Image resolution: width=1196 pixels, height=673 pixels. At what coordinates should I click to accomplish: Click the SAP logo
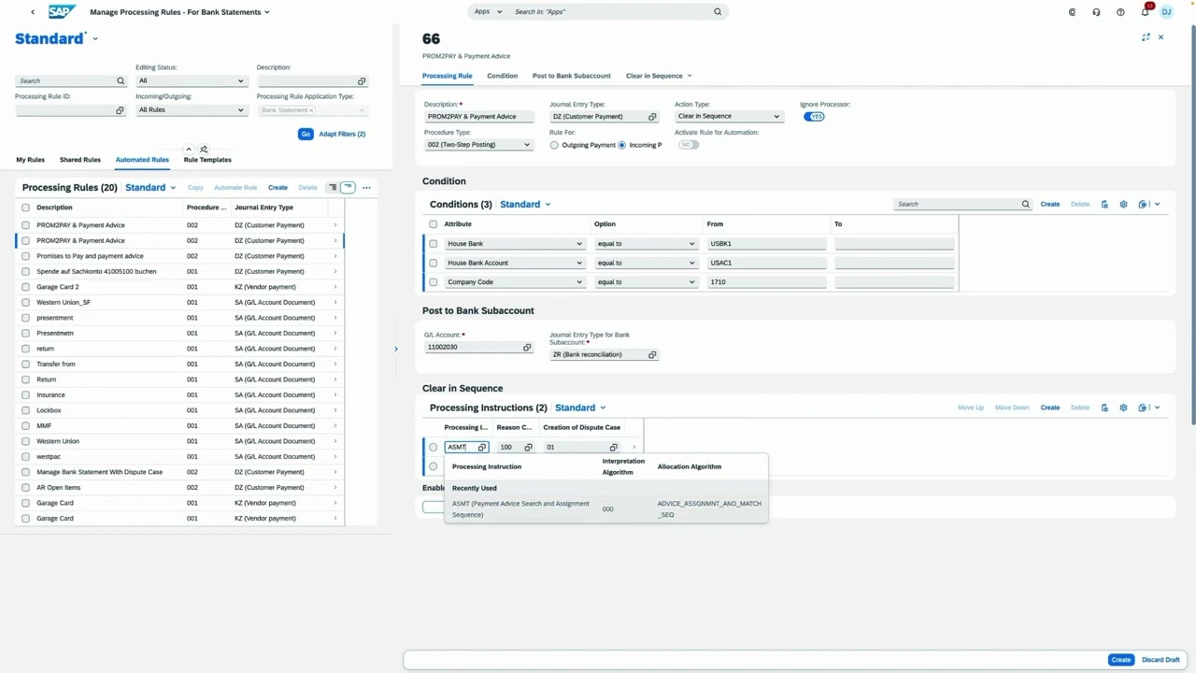coord(62,12)
